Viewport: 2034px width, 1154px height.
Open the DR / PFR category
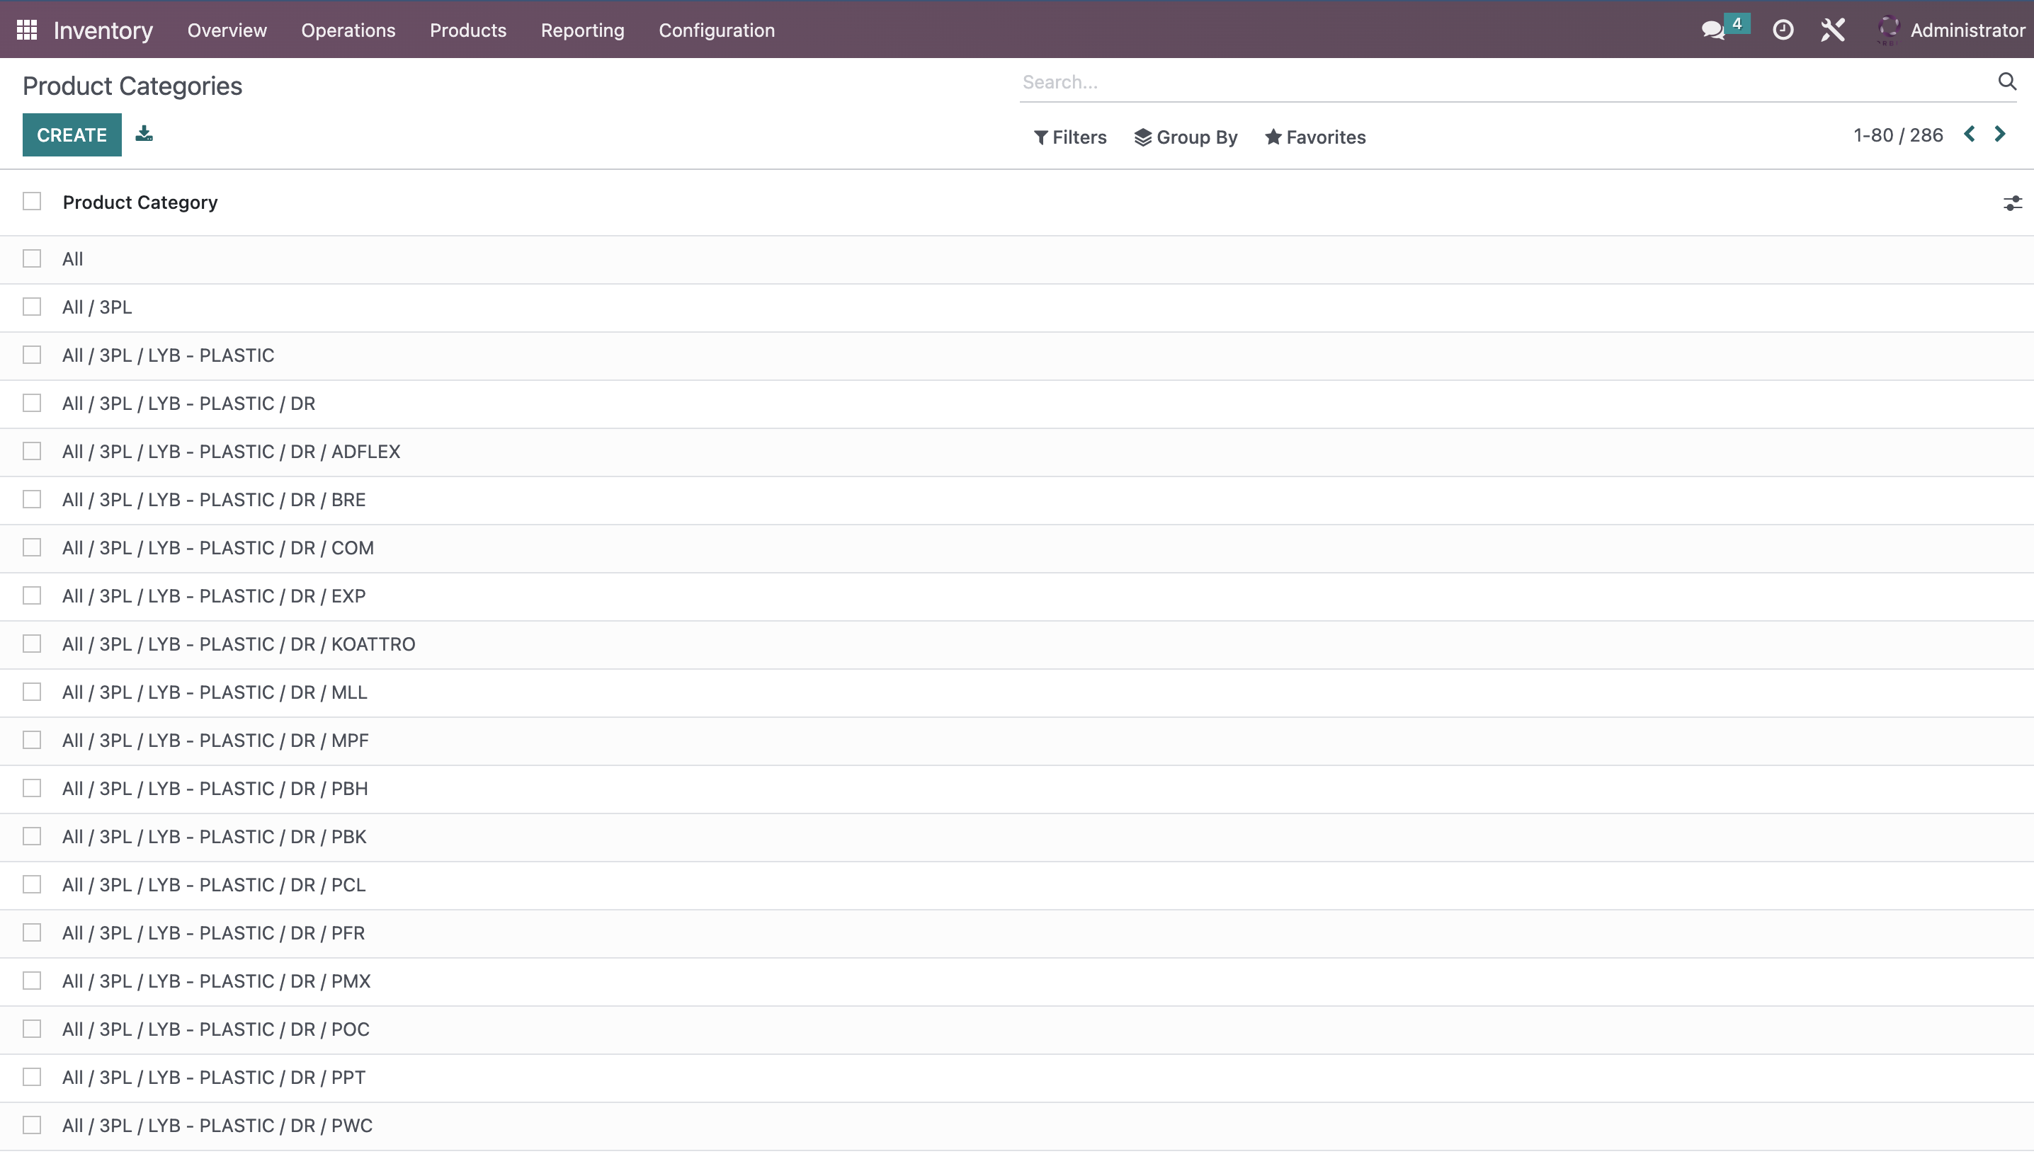(214, 933)
